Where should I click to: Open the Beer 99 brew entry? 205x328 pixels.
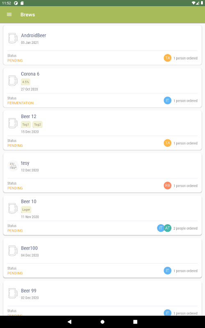[102, 298]
